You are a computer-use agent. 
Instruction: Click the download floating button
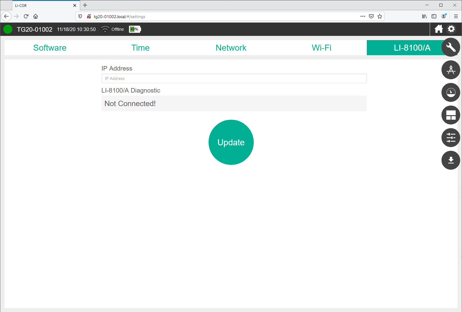click(x=451, y=160)
